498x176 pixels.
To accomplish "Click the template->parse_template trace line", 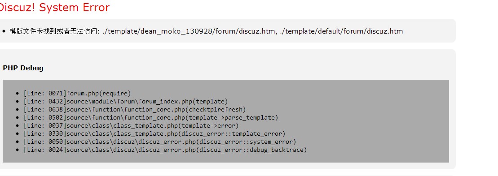I will 151,118.
